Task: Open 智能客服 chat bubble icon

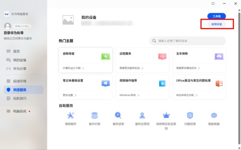Action: point(214,115)
